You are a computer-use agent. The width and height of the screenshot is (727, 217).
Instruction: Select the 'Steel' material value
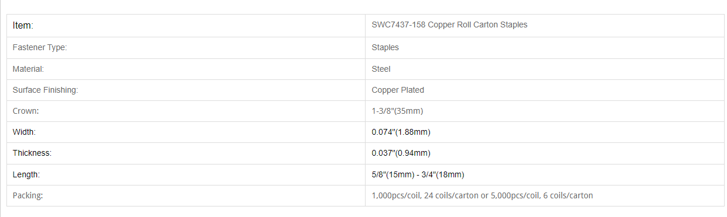tap(381, 69)
